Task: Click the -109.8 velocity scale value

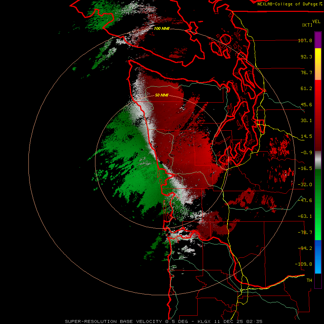Action: tap(303, 264)
